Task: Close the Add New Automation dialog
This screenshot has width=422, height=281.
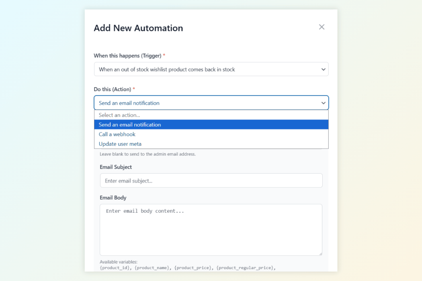Action: [322, 27]
